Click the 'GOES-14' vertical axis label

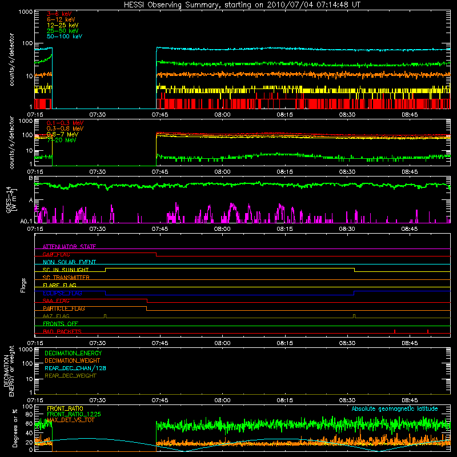point(9,199)
